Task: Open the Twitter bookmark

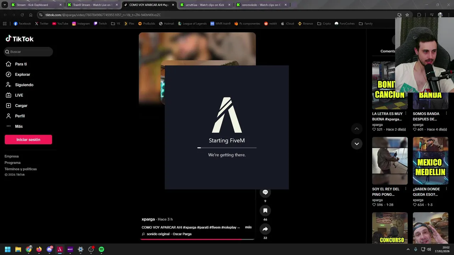Action: pos(42,24)
